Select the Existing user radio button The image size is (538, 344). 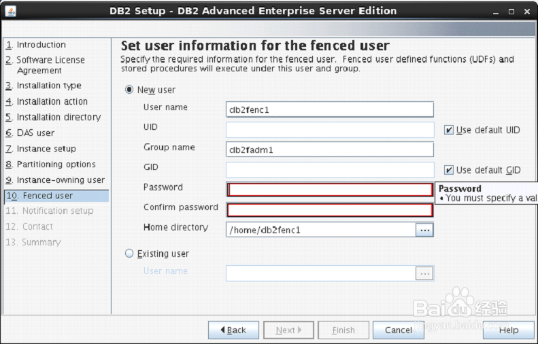(129, 254)
